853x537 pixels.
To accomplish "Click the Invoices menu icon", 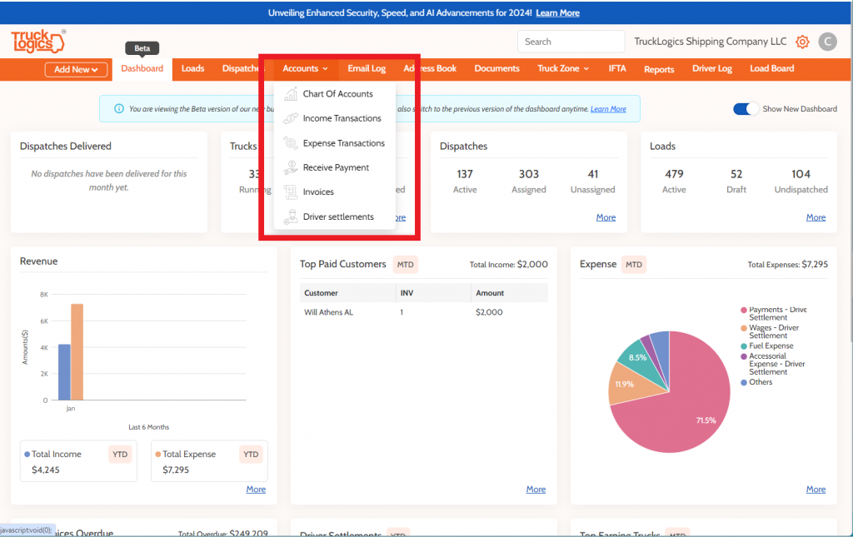I will tap(291, 191).
